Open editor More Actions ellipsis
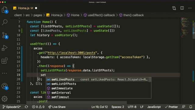 pos(190,8)
